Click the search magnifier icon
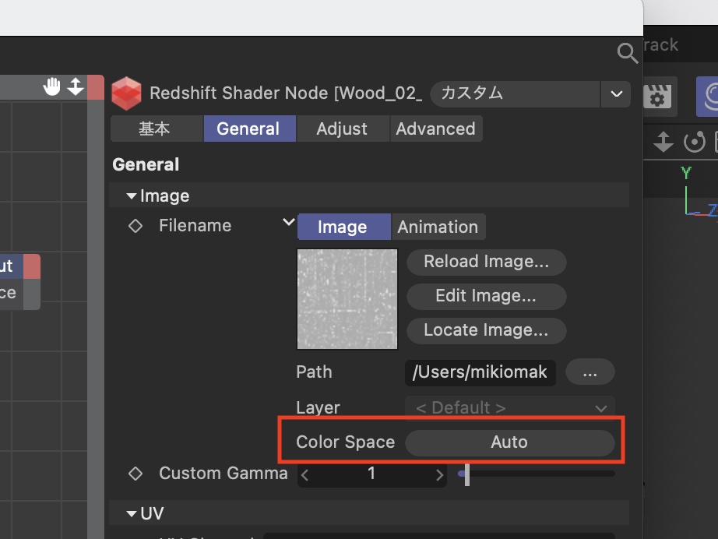Screen dimensions: 718x539 tap(627, 53)
